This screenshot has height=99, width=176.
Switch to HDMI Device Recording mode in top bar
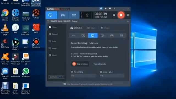pos(74,15)
